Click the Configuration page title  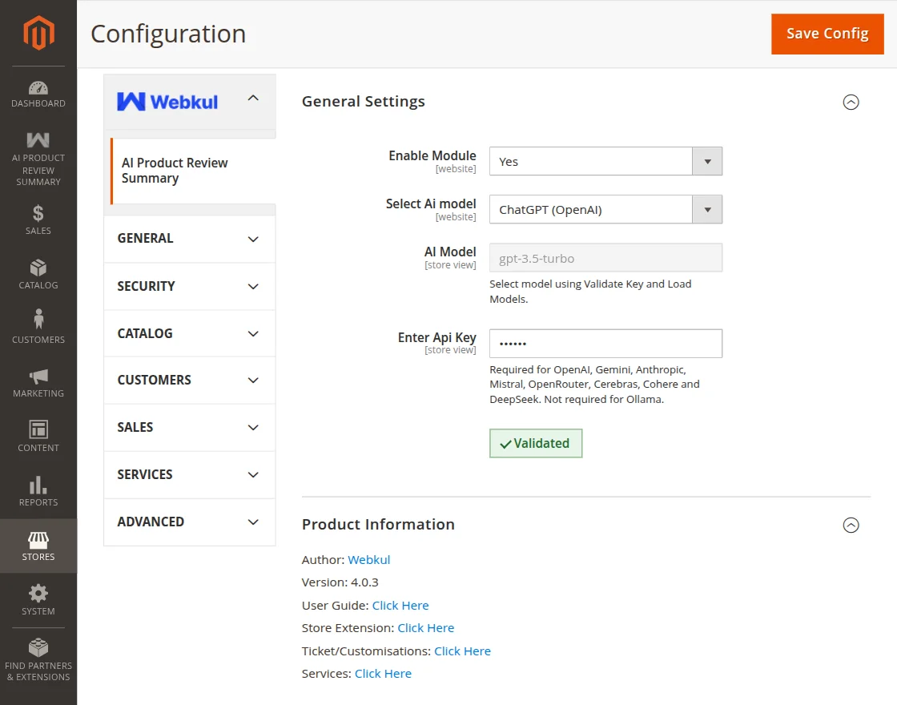pos(168,34)
